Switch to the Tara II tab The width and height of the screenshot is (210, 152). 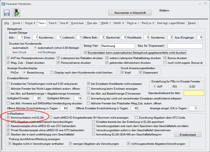52,23
